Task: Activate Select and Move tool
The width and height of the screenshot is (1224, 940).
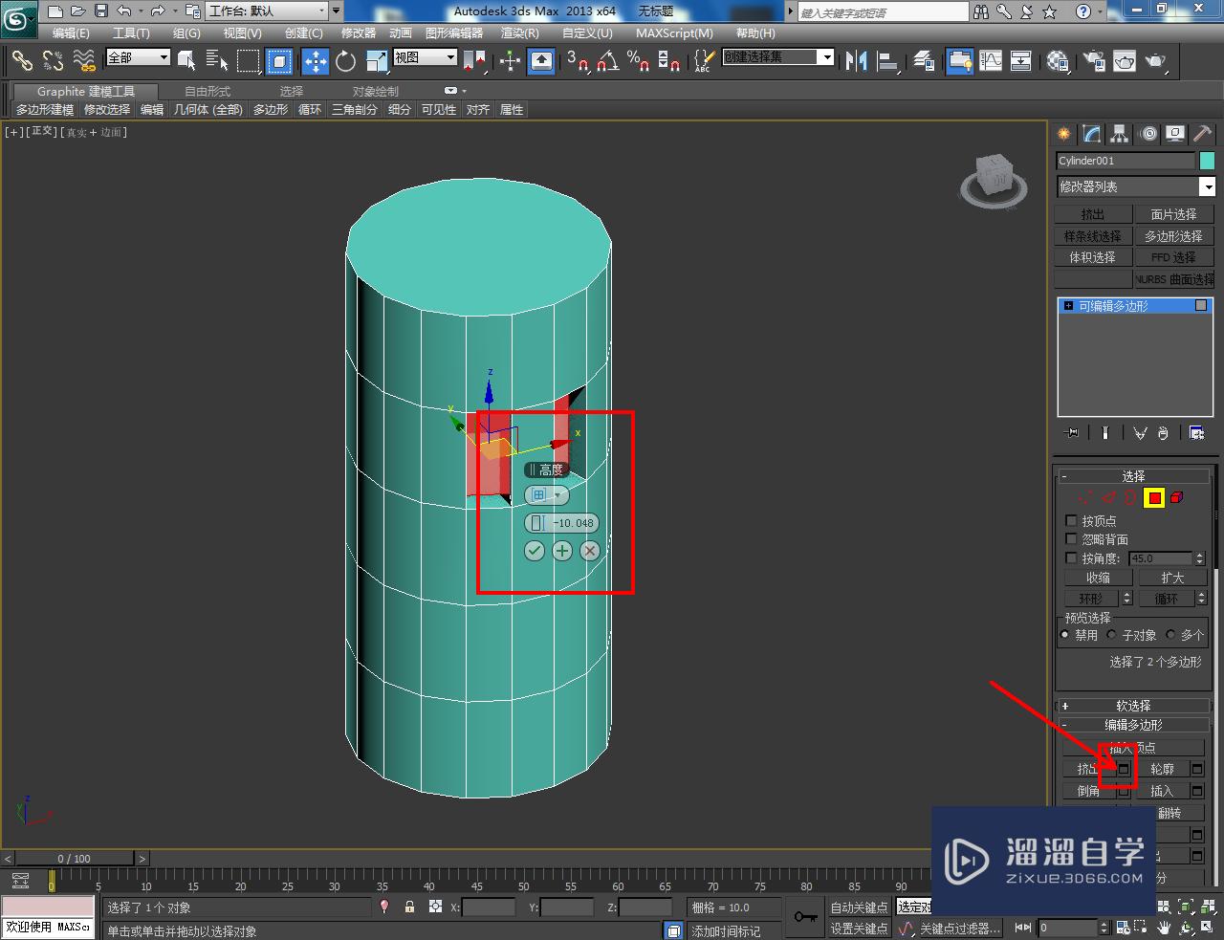Action: (315, 61)
